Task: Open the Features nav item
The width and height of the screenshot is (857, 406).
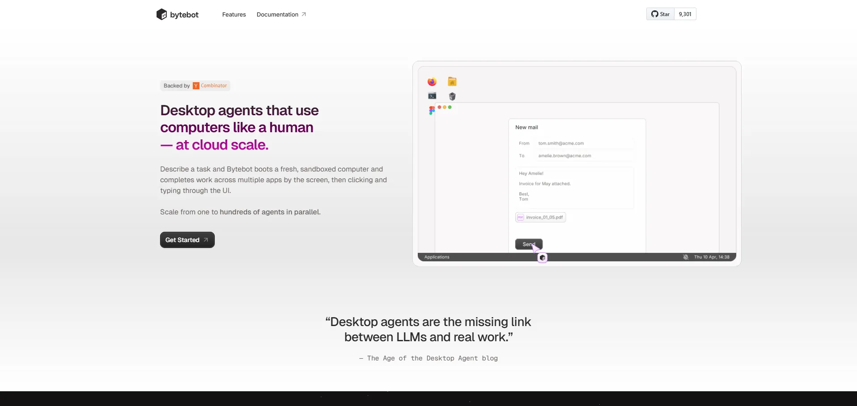Action: (x=234, y=15)
